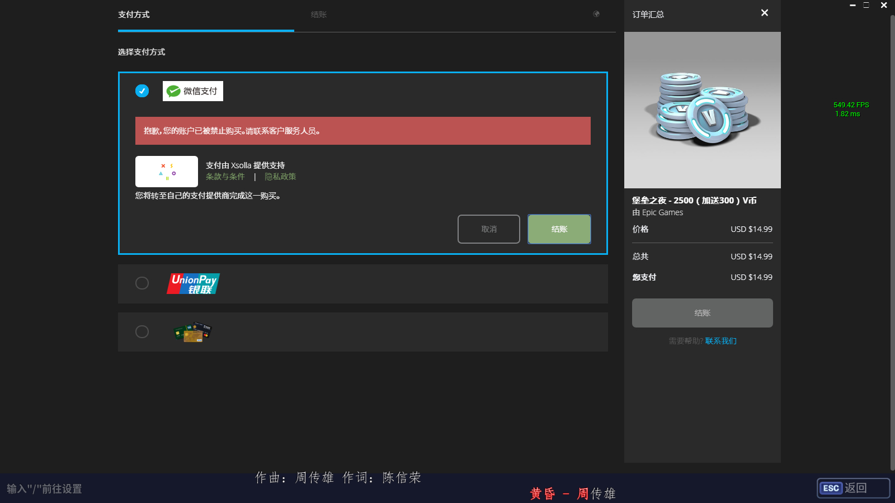Click the vertical scrollbar on right edge
This screenshot has width=895, height=503.
893,243
